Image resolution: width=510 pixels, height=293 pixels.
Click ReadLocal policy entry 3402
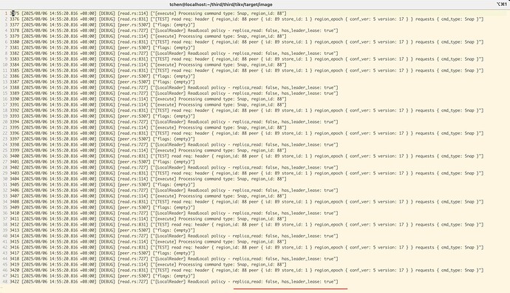coord(174,167)
